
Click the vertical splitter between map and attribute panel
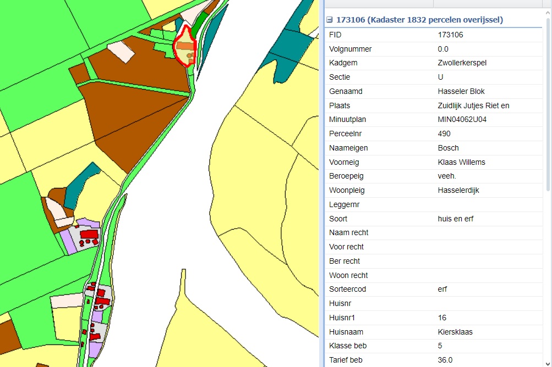322,183
